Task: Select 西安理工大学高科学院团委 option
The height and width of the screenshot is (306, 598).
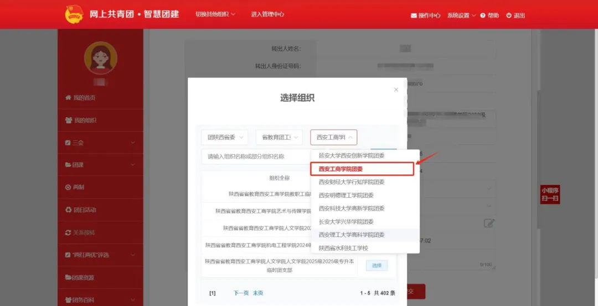Action: tap(365, 235)
